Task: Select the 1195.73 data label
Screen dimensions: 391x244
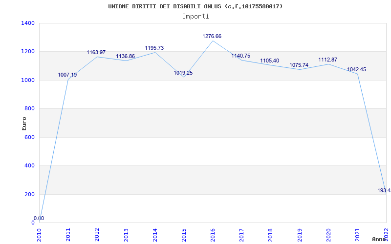Action: coord(154,48)
